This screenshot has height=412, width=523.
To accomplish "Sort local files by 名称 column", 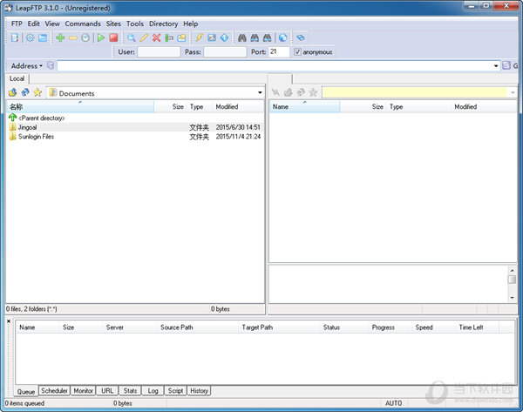I will pos(80,106).
